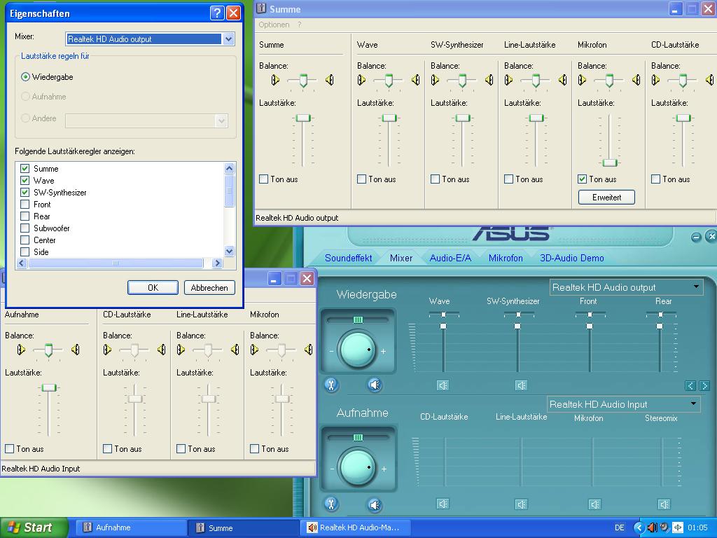Open the ? menu in Summe window
This screenshot has width=717, height=538.
coord(300,25)
